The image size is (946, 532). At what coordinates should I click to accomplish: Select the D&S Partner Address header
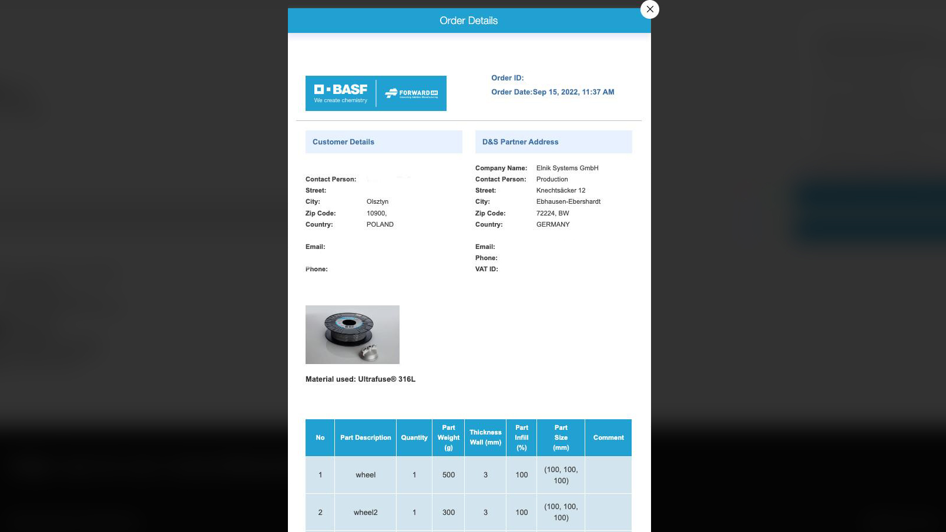point(520,142)
